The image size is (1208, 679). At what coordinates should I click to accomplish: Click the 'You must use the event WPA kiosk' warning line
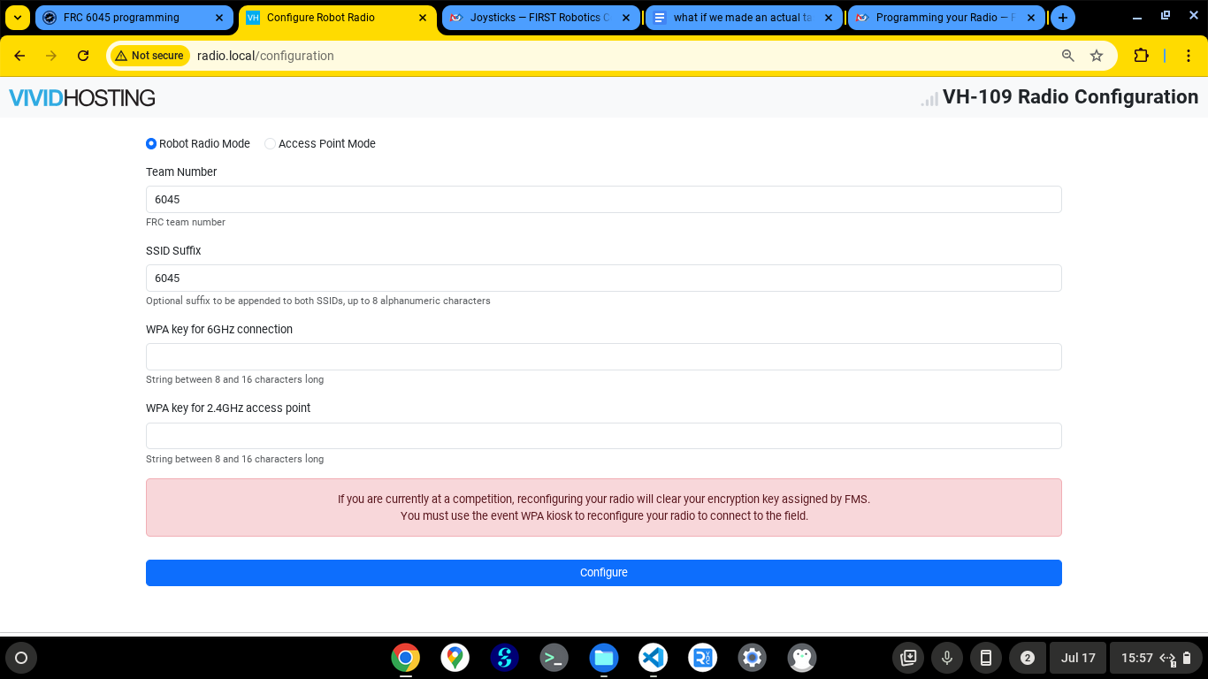tap(604, 516)
